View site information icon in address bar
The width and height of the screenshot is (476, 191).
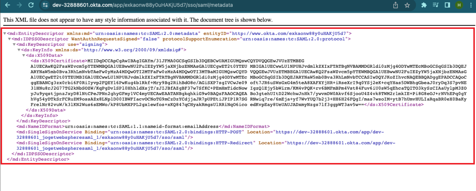(45, 5)
